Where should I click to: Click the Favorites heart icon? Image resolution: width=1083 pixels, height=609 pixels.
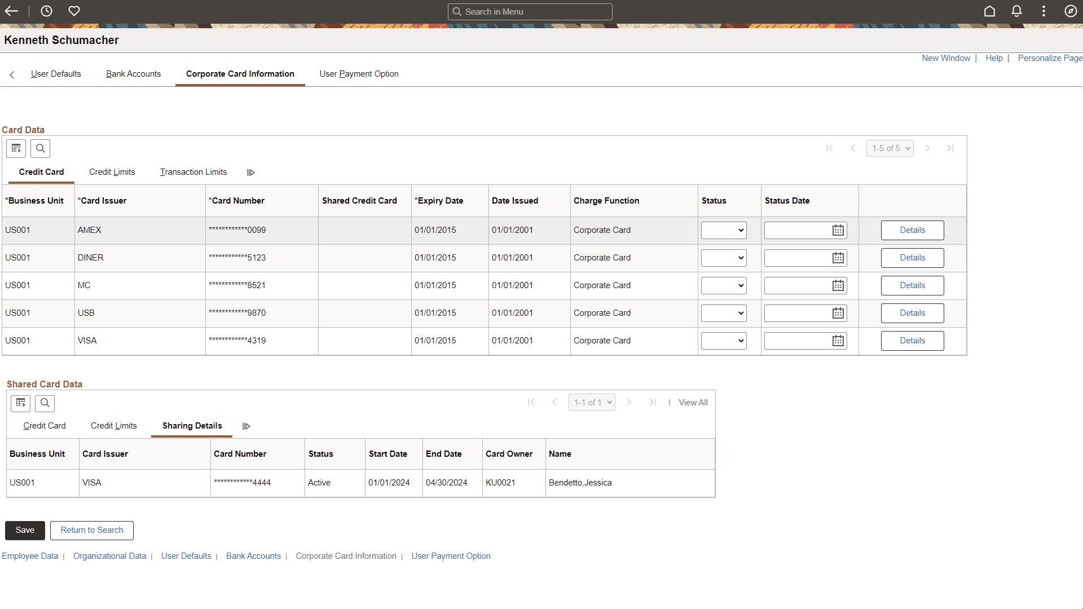coord(74,11)
